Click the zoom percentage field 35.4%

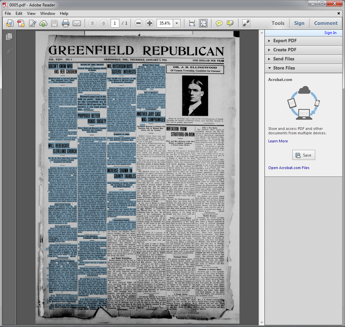(x=165, y=23)
